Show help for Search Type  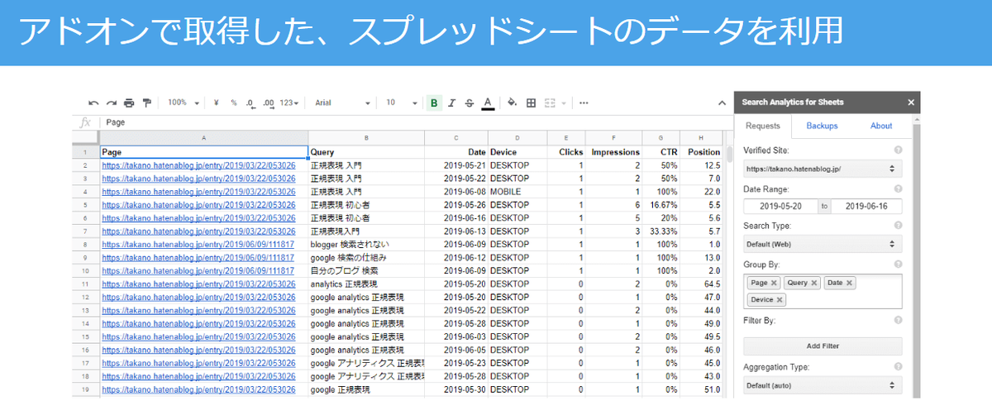coord(898,226)
